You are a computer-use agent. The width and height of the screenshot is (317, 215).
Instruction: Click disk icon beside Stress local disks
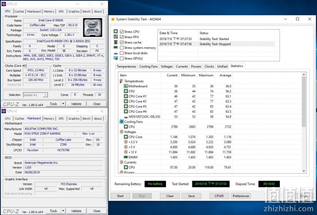pyautogui.click(x=116, y=53)
